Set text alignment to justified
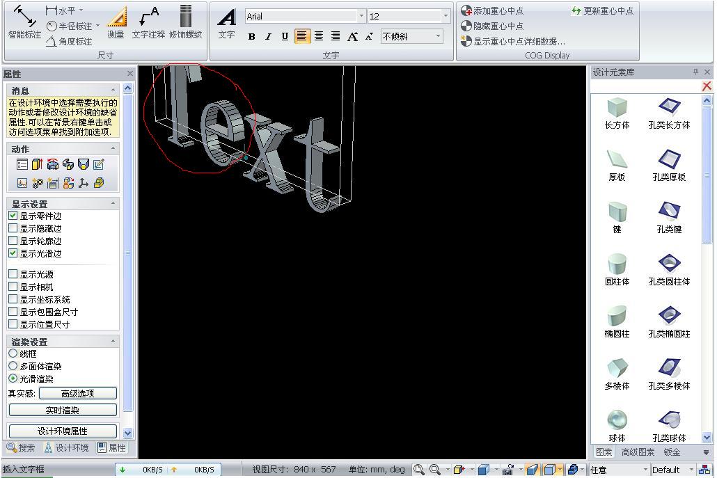Screen dimensions: 717x478 [335, 36]
